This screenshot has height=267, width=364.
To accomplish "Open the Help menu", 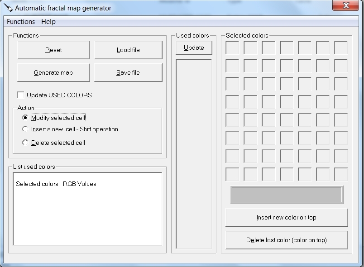I will point(48,21).
